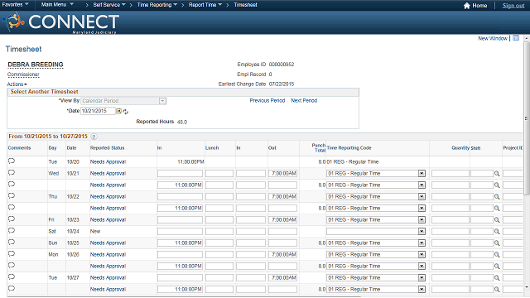Click the Out field showing 7:00:00AM on Wed 10/21
Viewport: 530px width, 298px height.
click(282, 174)
